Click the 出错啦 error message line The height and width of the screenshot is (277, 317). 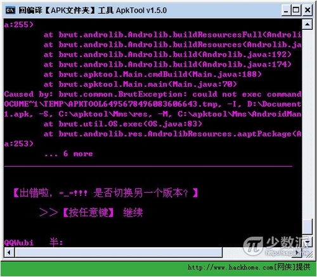pyautogui.click(x=105, y=193)
